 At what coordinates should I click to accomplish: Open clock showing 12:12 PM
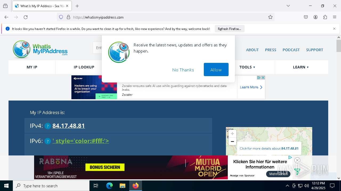tap(318, 186)
